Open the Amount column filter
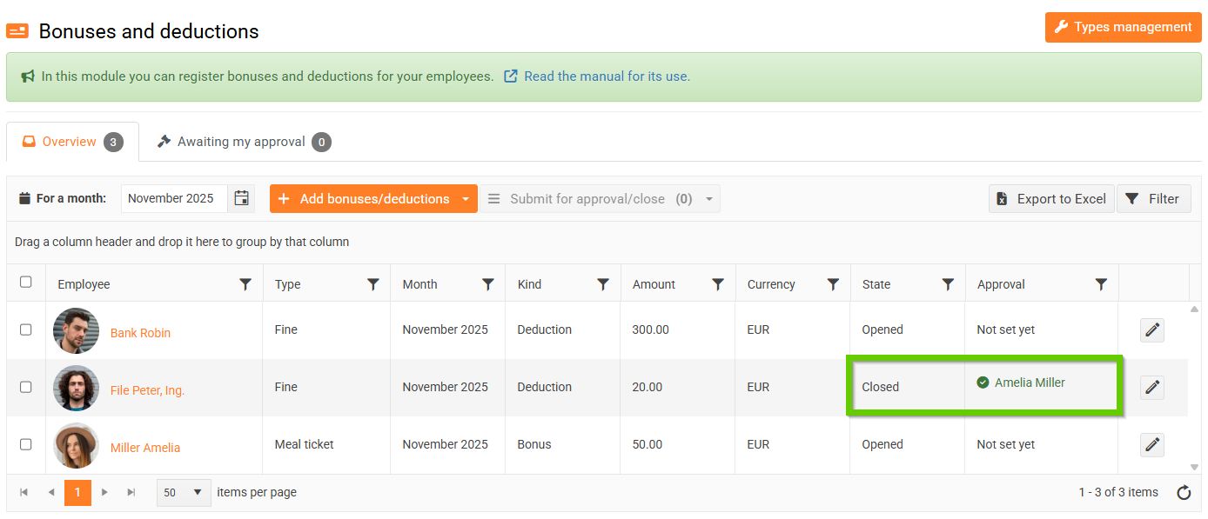1208x519 pixels. coord(718,284)
